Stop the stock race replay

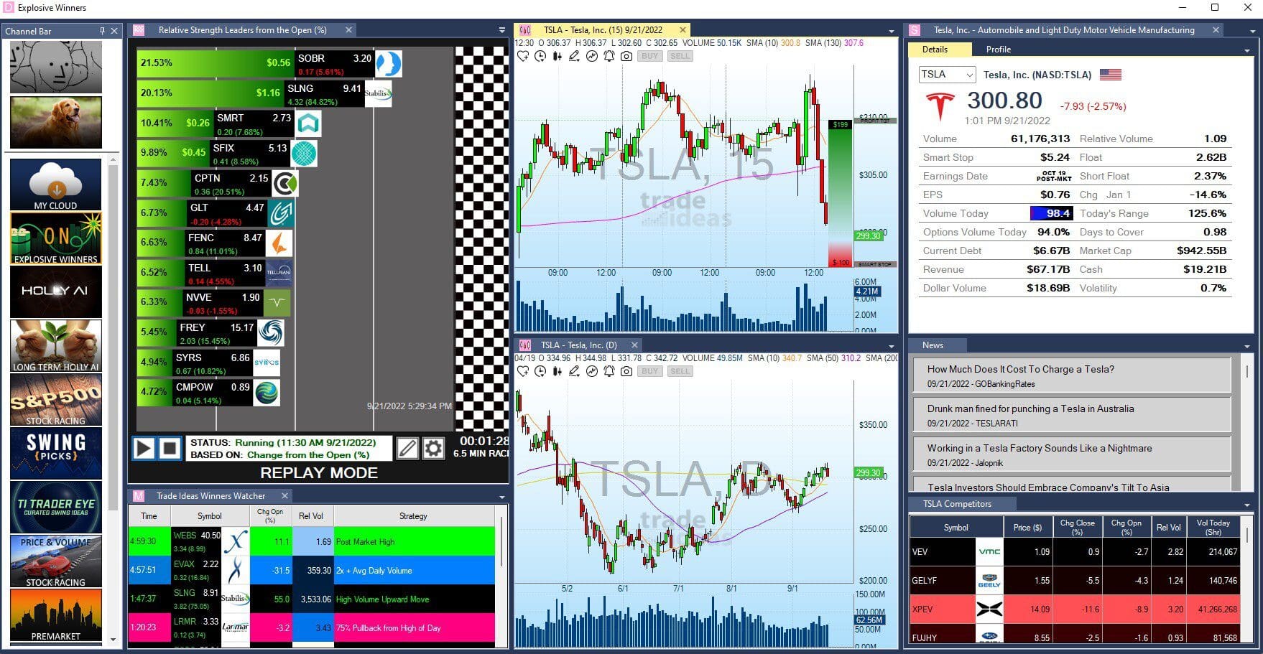170,449
